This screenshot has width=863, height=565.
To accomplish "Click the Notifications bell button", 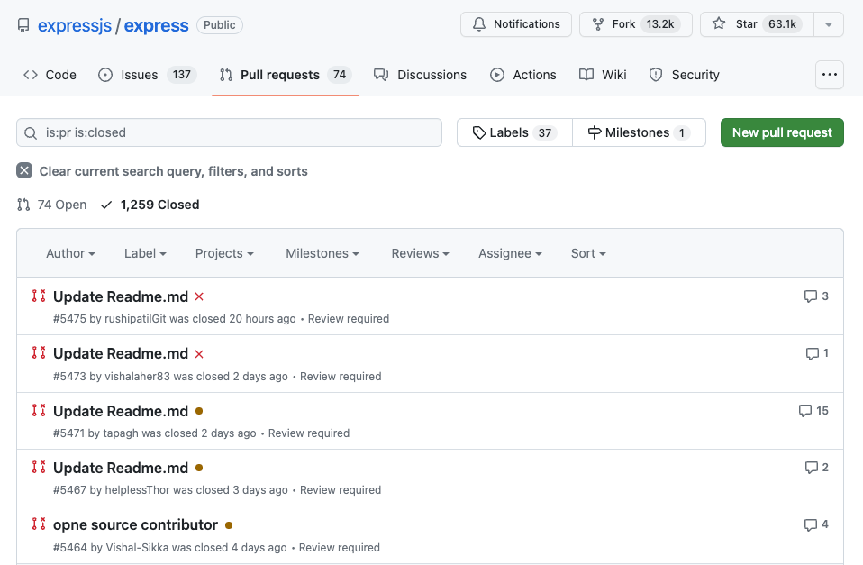I will [x=515, y=24].
